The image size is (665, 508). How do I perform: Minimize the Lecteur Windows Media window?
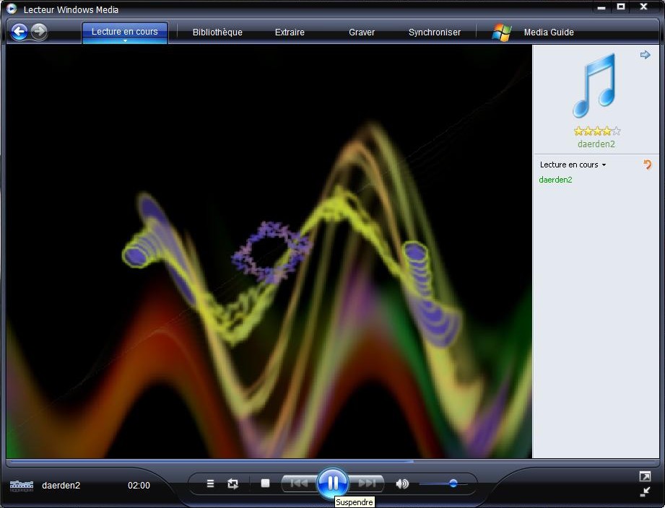[601, 7]
